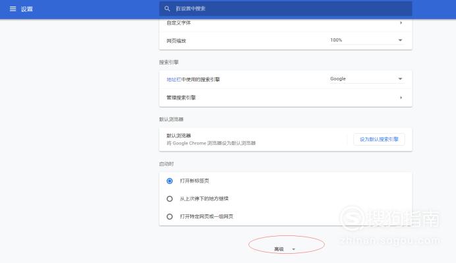Click the 自定义字体 row text
Image resolution: width=456 pixels, height=263 pixels.
click(x=179, y=22)
